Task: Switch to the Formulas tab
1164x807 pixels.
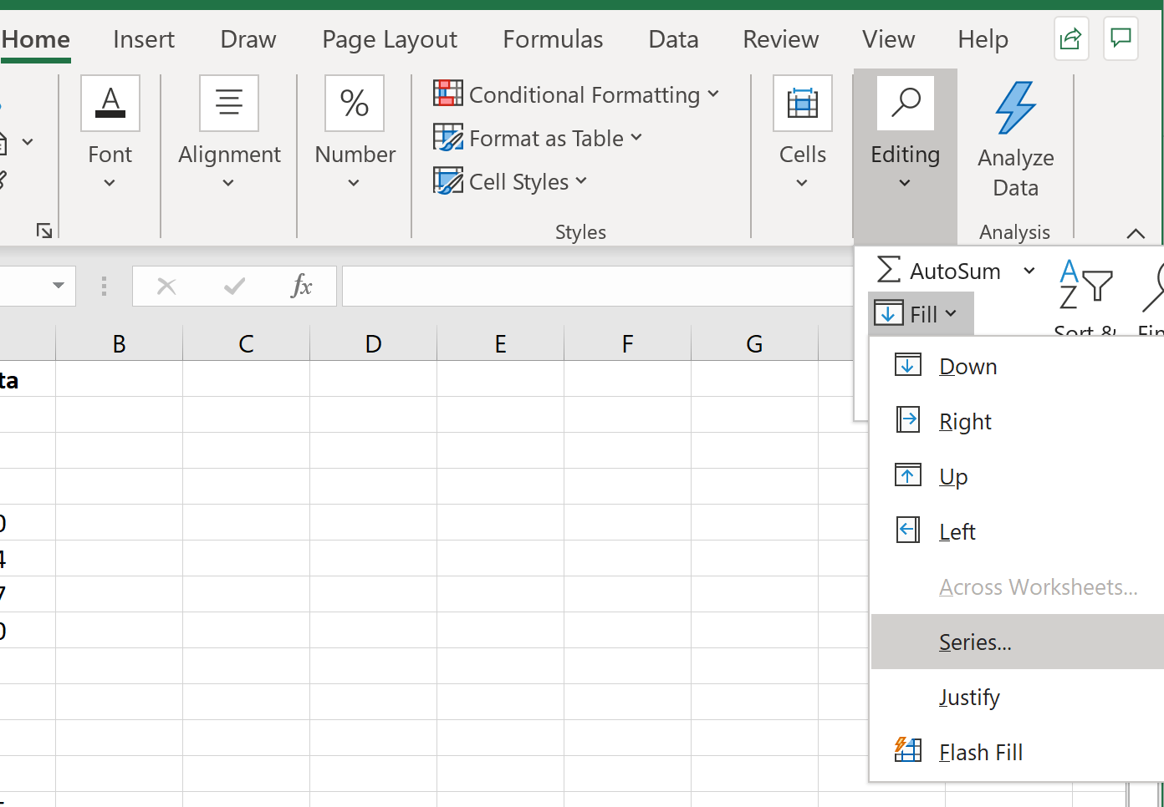Action: 553,39
